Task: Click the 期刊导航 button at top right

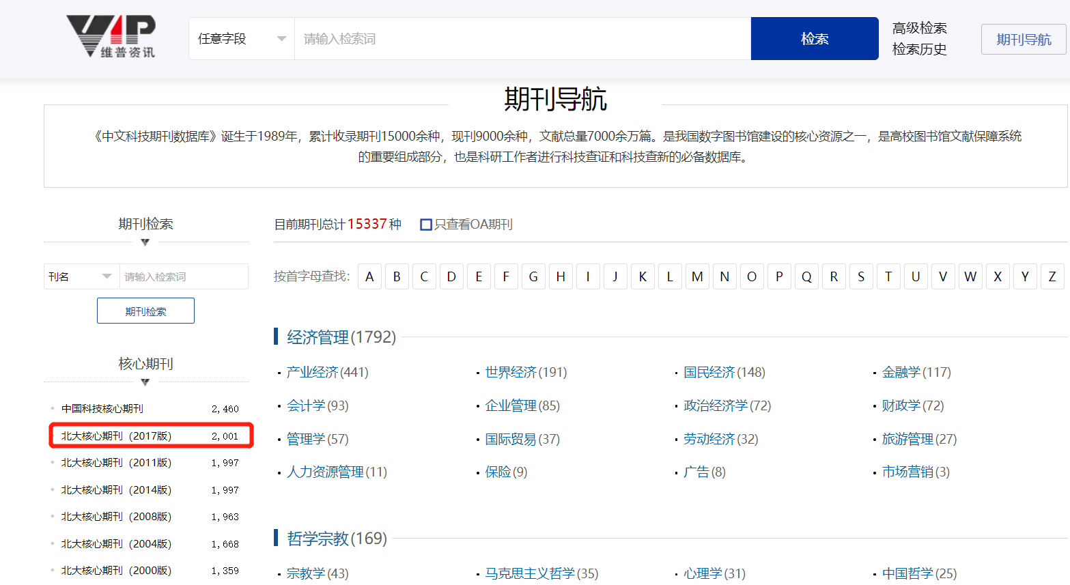Action: pyautogui.click(x=1024, y=40)
